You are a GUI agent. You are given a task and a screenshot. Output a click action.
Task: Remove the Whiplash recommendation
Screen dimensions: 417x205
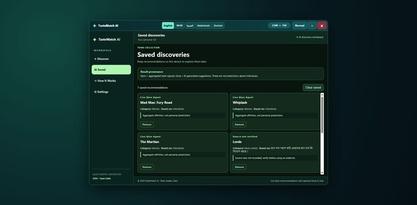(x=240, y=124)
